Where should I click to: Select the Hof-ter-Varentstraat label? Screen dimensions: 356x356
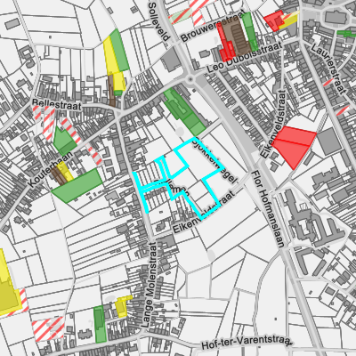click(x=247, y=342)
